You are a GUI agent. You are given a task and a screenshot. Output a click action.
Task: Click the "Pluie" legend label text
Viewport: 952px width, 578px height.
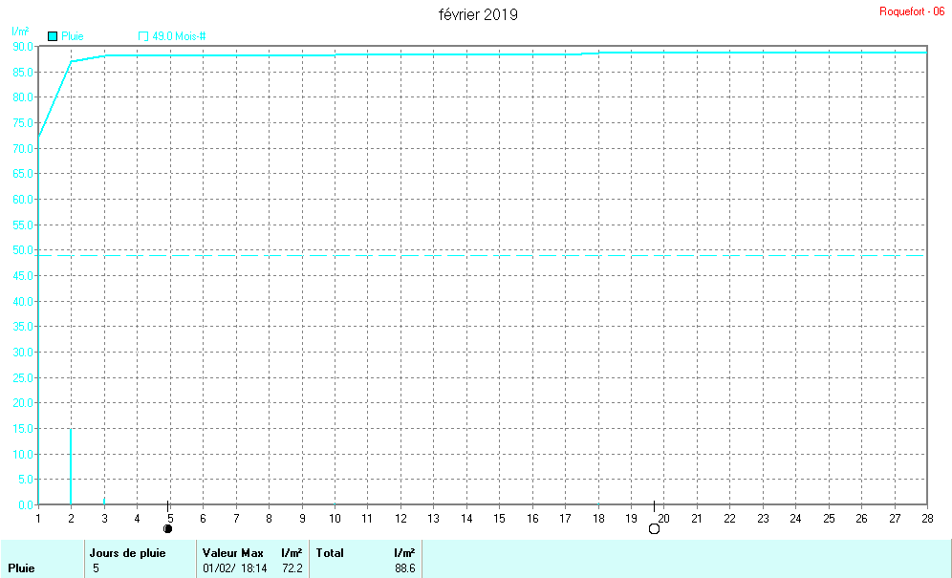click(x=73, y=36)
